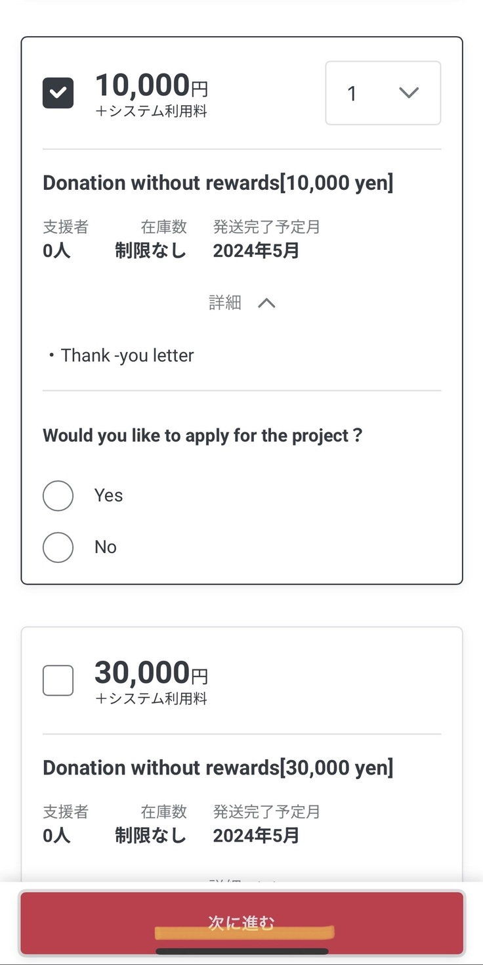483x965 pixels.
Task: Click the quantity dropdown chevron arrow
Action: click(x=408, y=93)
